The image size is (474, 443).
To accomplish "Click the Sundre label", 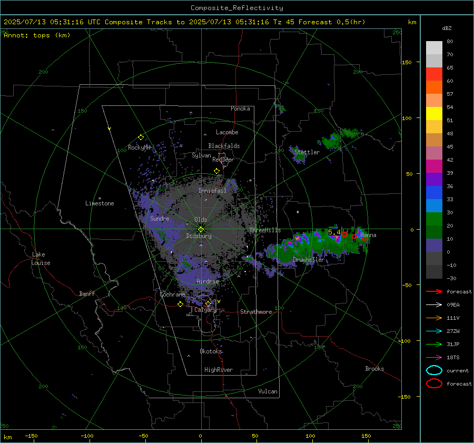I will point(160,218).
